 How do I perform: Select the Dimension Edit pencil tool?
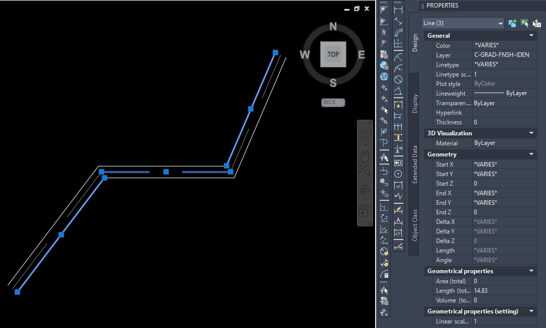pos(398,210)
